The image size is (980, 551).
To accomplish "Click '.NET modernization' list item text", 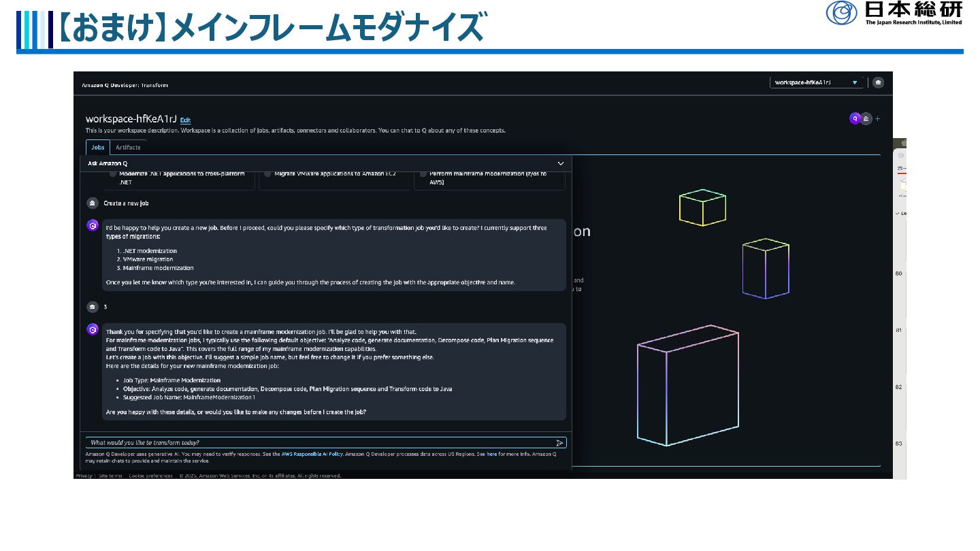I will [150, 251].
